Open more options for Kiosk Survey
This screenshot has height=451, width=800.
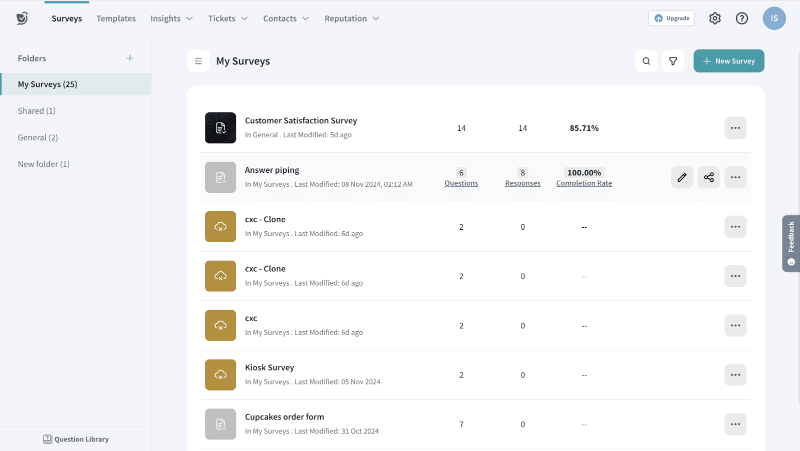735,375
